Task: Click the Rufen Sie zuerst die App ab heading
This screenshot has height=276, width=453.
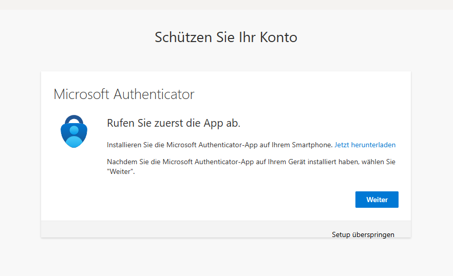Action: [x=174, y=123]
